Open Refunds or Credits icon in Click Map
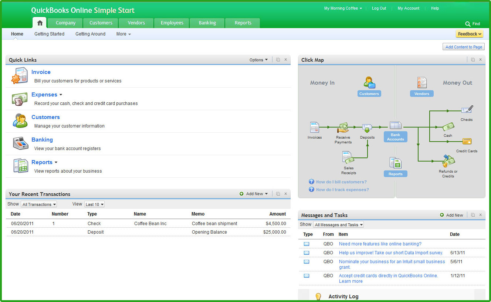The image size is (491, 302). point(448,161)
